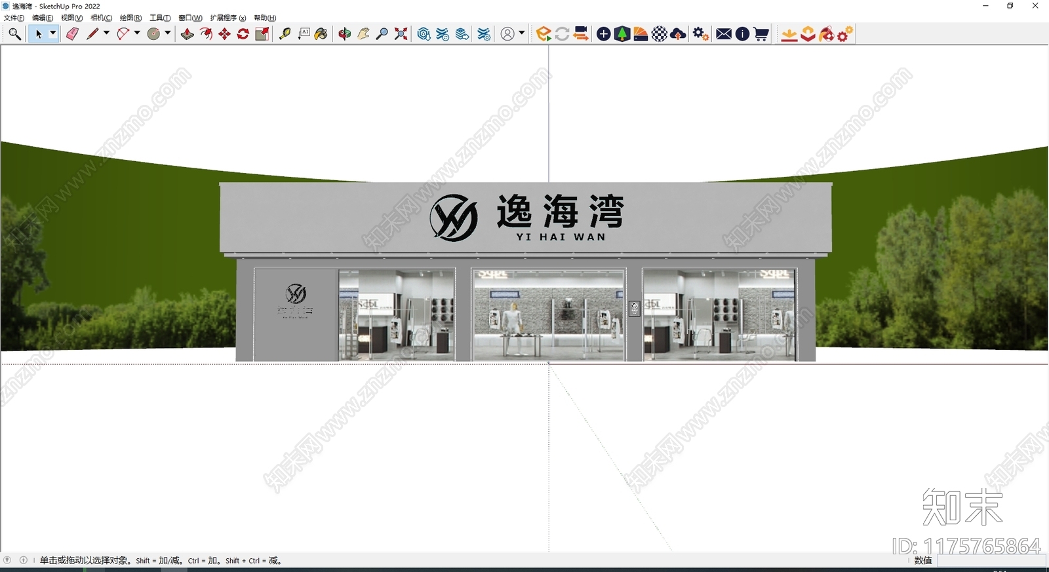Screen dimensions: 1049x572
Task: Pick the Tape Measure tool
Action: click(x=285, y=34)
